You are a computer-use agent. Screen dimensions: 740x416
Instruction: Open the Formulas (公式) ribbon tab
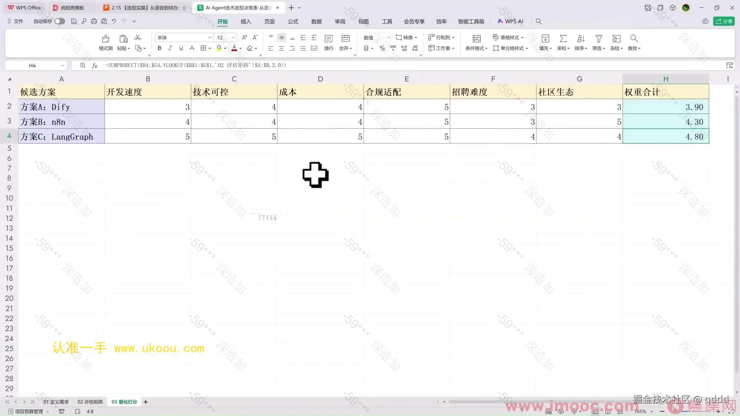[293, 22]
